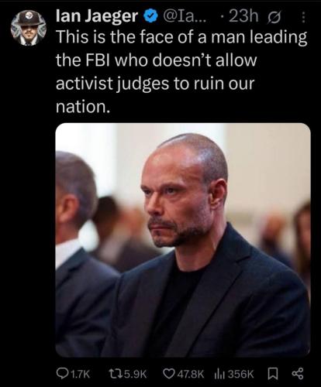Click the share icon
321x387 pixels.
298,374
